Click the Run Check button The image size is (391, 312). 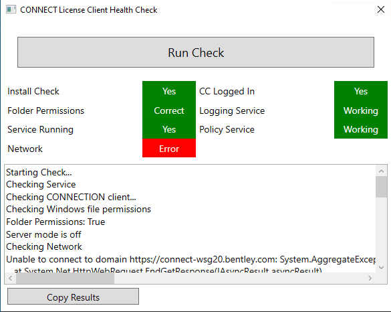point(196,52)
